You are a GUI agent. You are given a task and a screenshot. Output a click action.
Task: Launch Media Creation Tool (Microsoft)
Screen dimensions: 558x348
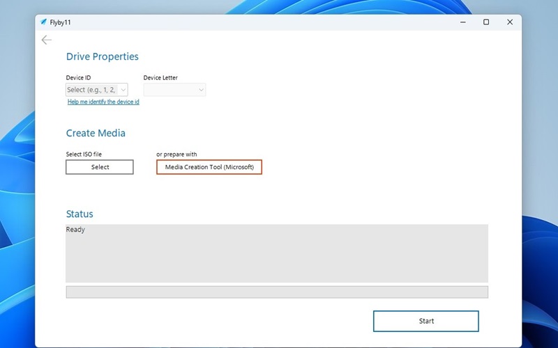(209, 167)
